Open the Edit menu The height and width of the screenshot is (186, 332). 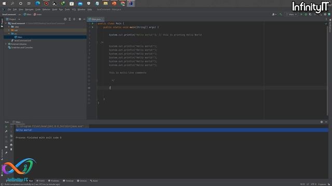tap(15, 9)
